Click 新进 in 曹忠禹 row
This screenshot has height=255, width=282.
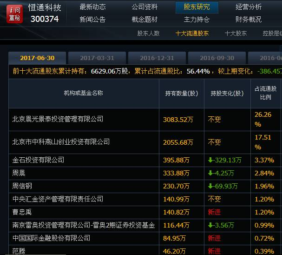214,212
